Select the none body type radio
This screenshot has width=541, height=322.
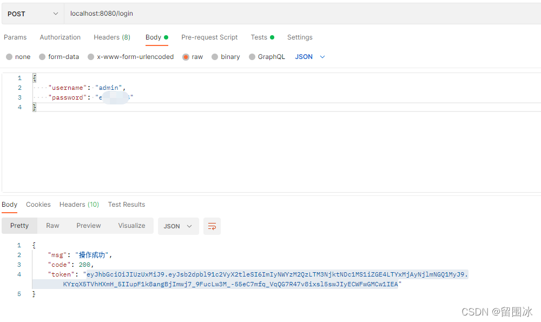9,57
